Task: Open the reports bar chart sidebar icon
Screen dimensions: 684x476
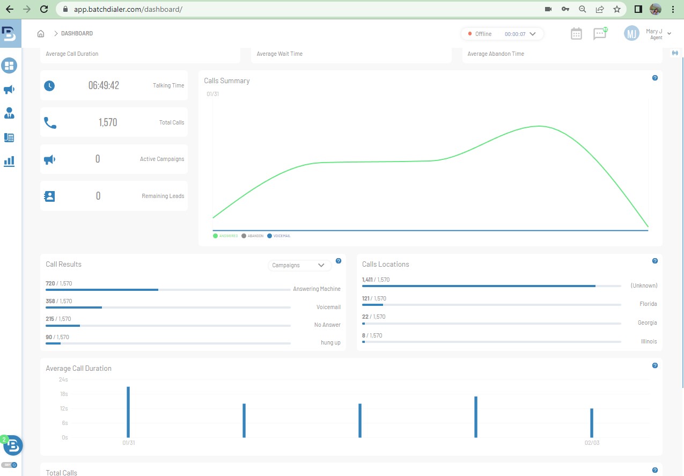Action: coord(9,161)
